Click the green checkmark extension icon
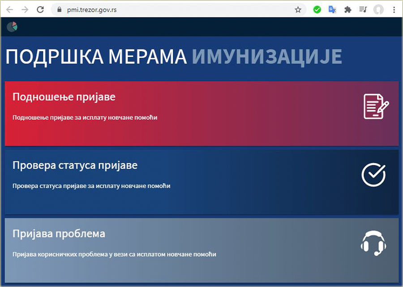403x287 pixels. [317, 9]
